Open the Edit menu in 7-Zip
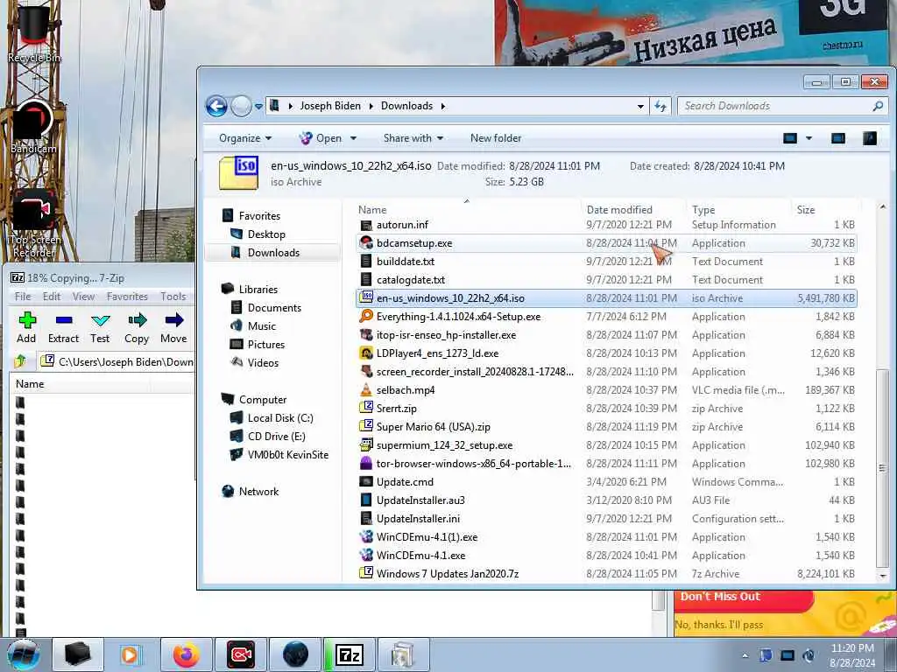This screenshot has height=672, width=897. tap(52, 297)
